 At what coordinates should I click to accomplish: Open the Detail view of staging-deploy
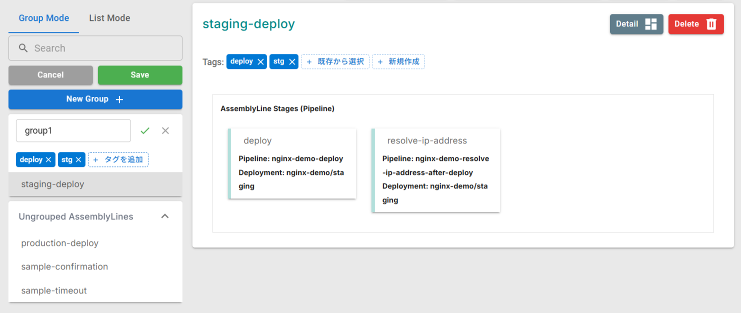coord(636,23)
